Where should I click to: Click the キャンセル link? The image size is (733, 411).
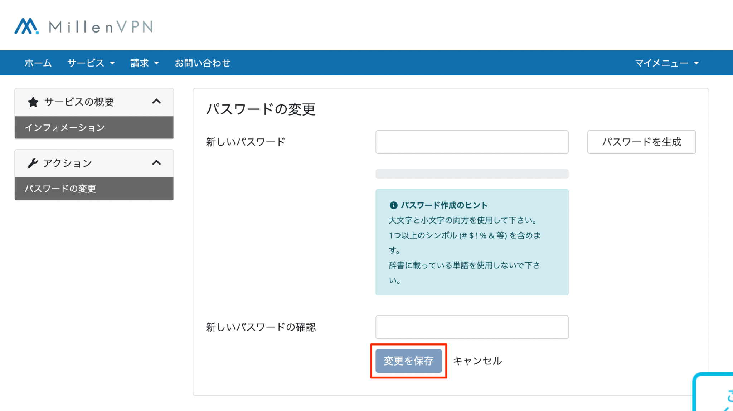pos(477,361)
